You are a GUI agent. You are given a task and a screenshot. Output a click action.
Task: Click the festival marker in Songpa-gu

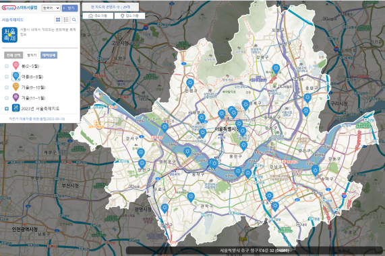(316, 170)
